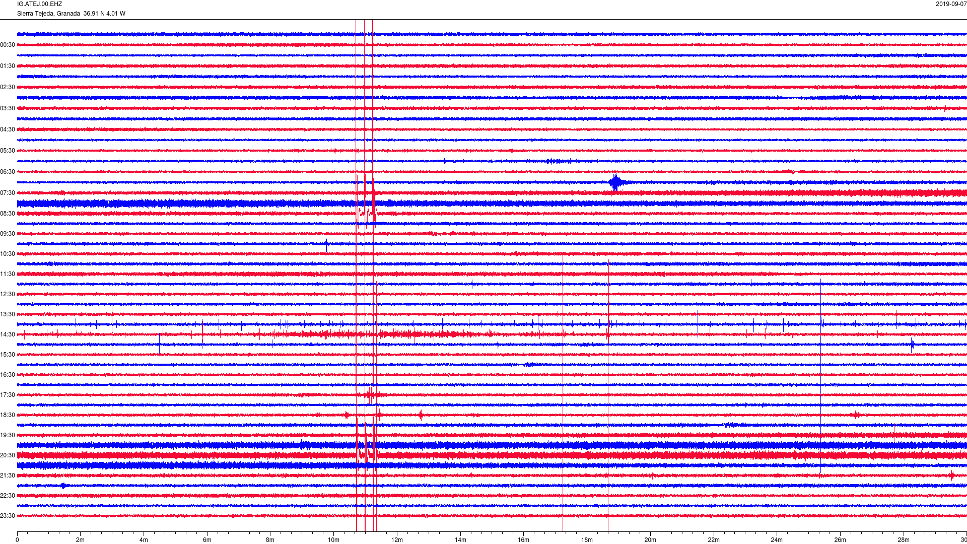Select the 00:30 time label
967x544 pixels.
(8, 45)
